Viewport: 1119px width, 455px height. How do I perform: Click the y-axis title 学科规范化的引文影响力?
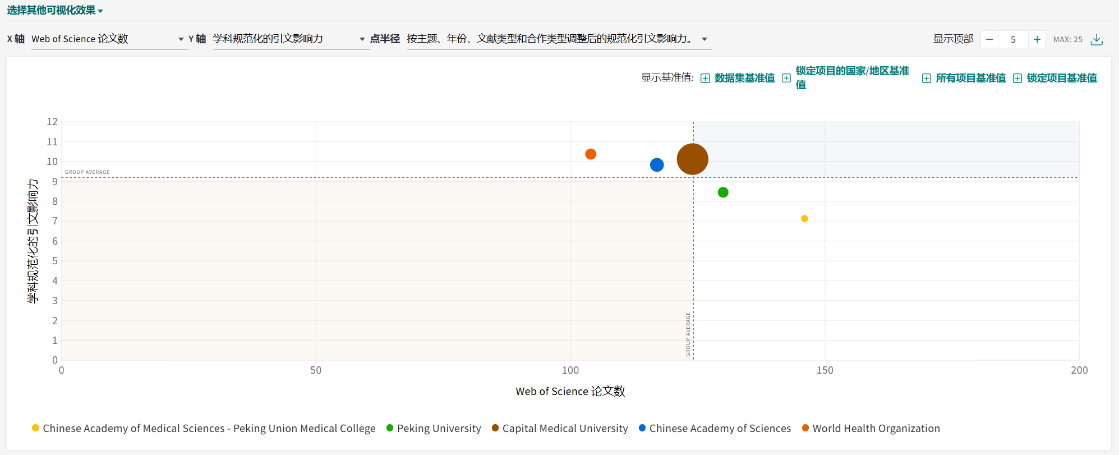(x=33, y=241)
